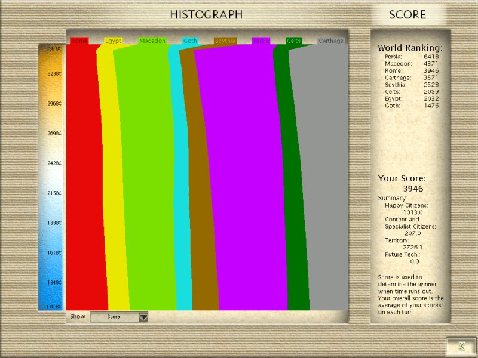Click the Macedon label above the graph
Image resolution: width=478 pixels, height=358 pixels.
(x=152, y=41)
